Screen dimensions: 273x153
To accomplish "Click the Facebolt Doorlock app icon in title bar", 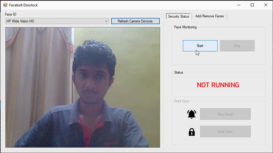I will point(5,5).
